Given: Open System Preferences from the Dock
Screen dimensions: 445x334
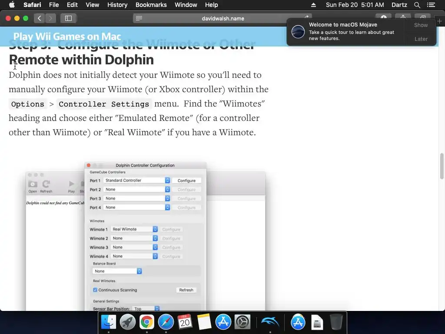Looking at the screenshot, I should click(242, 322).
